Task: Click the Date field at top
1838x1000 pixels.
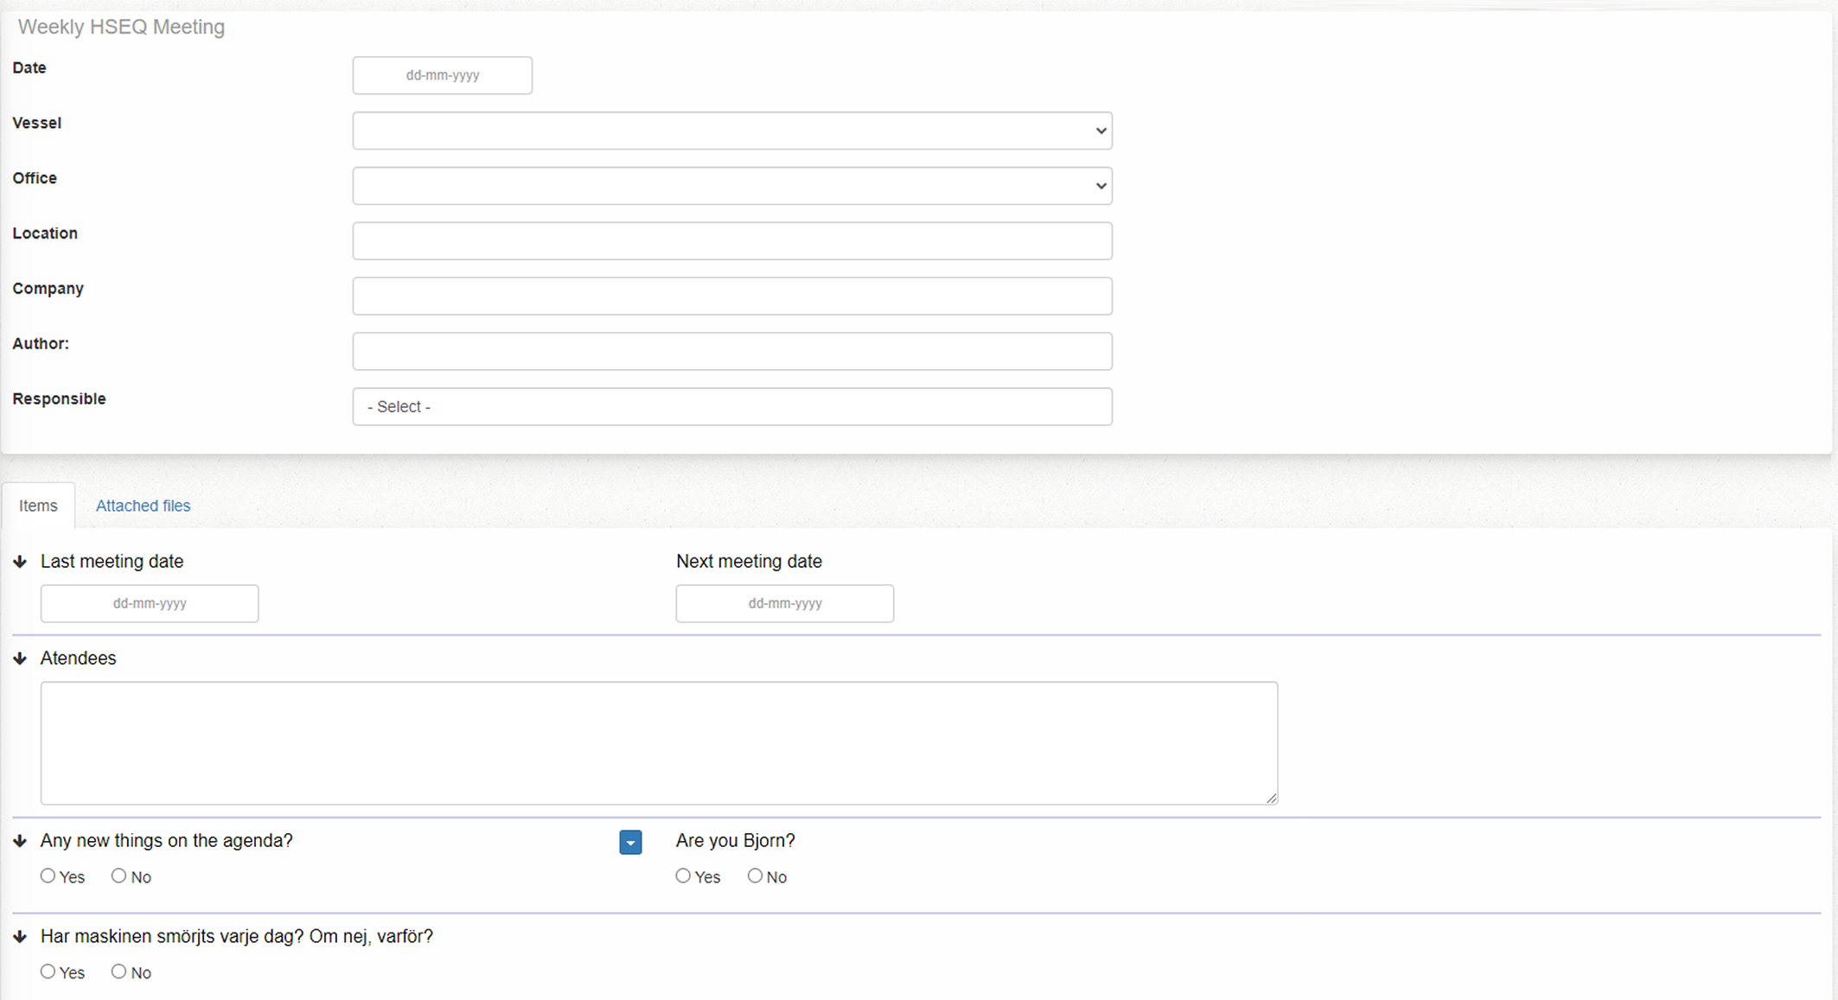Action: 442,75
